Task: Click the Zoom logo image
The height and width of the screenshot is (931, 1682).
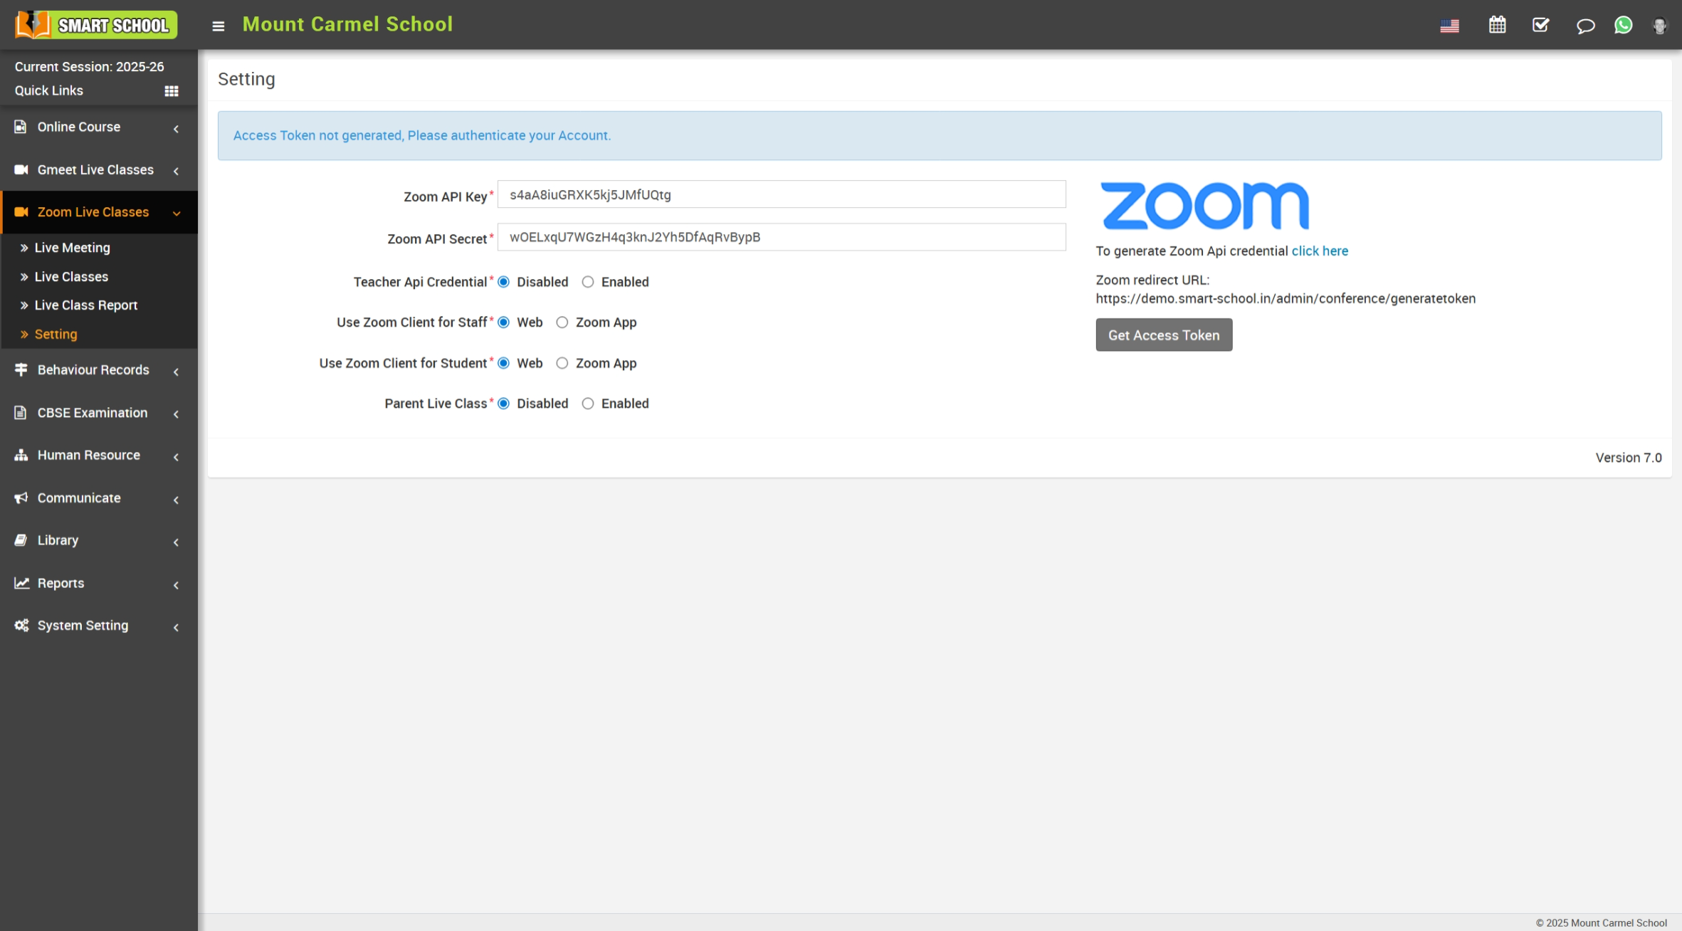Action: (x=1204, y=206)
